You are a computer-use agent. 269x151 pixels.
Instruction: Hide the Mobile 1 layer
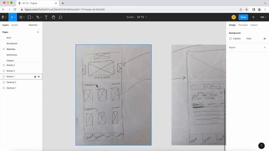click(39, 76)
